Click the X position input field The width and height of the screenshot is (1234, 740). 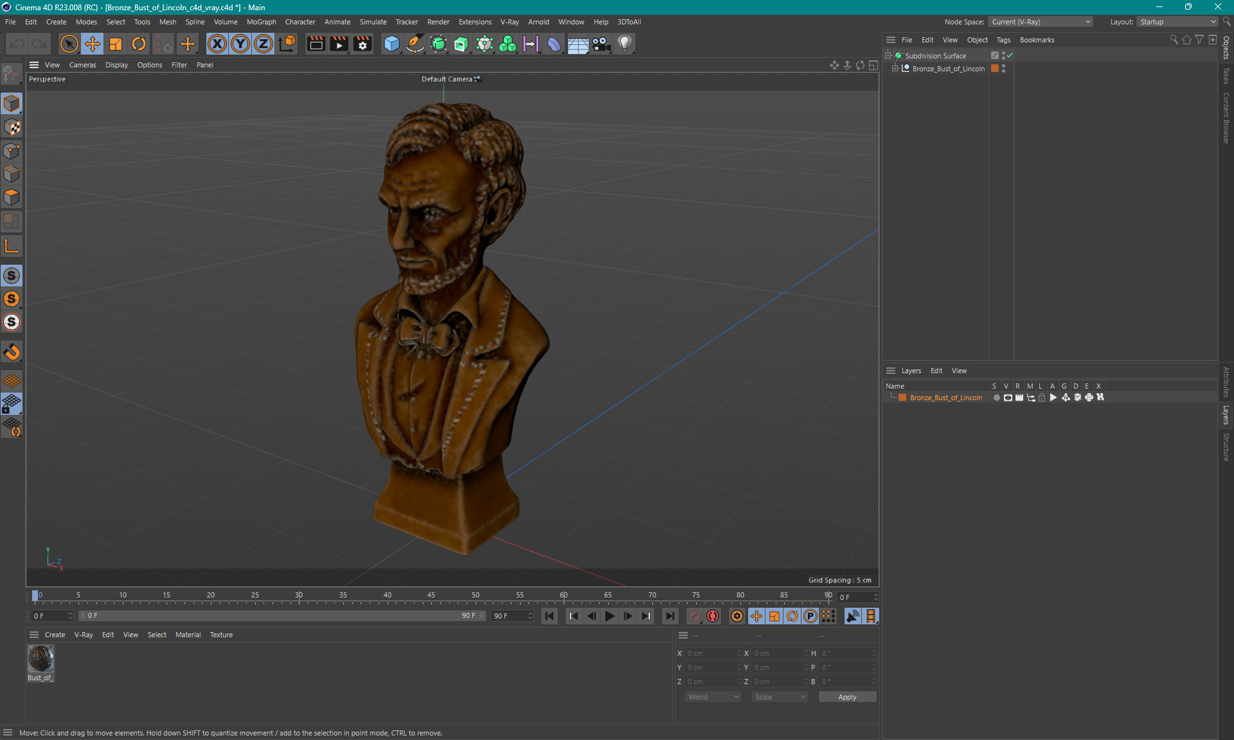pos(712,653)
